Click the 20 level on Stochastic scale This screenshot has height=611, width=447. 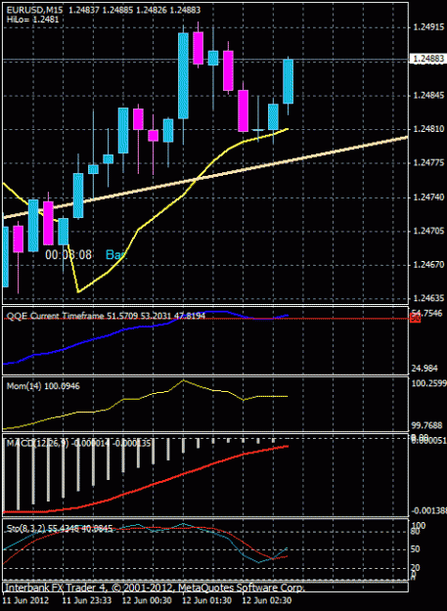pyautogui.click(x=416, y=568)
